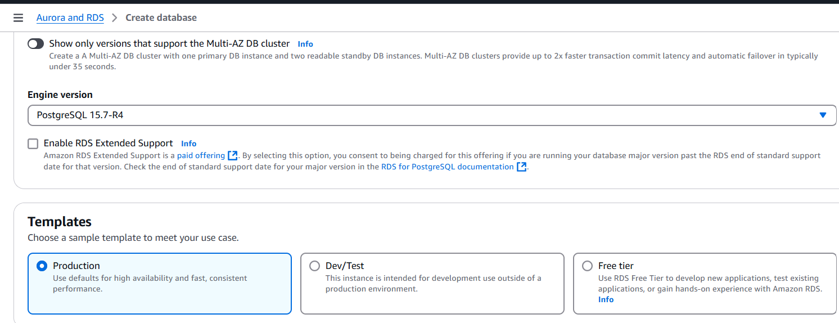Image resolution: width=839 pixels, height=323 pixels.
Task: Enable RDS Extended Support checkbox
Action: [x=33, y=143]
